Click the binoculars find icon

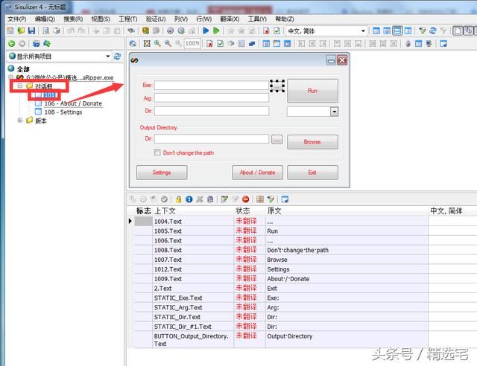tap(131, 30)
